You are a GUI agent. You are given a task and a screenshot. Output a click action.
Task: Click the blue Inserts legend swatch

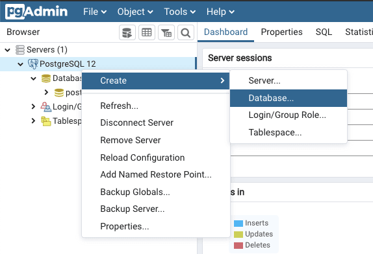click(238, 223)
